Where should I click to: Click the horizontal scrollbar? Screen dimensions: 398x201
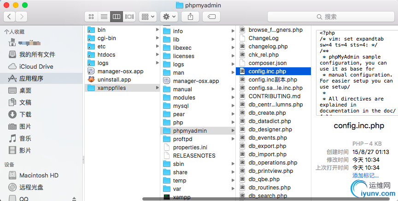click(266, 199)
